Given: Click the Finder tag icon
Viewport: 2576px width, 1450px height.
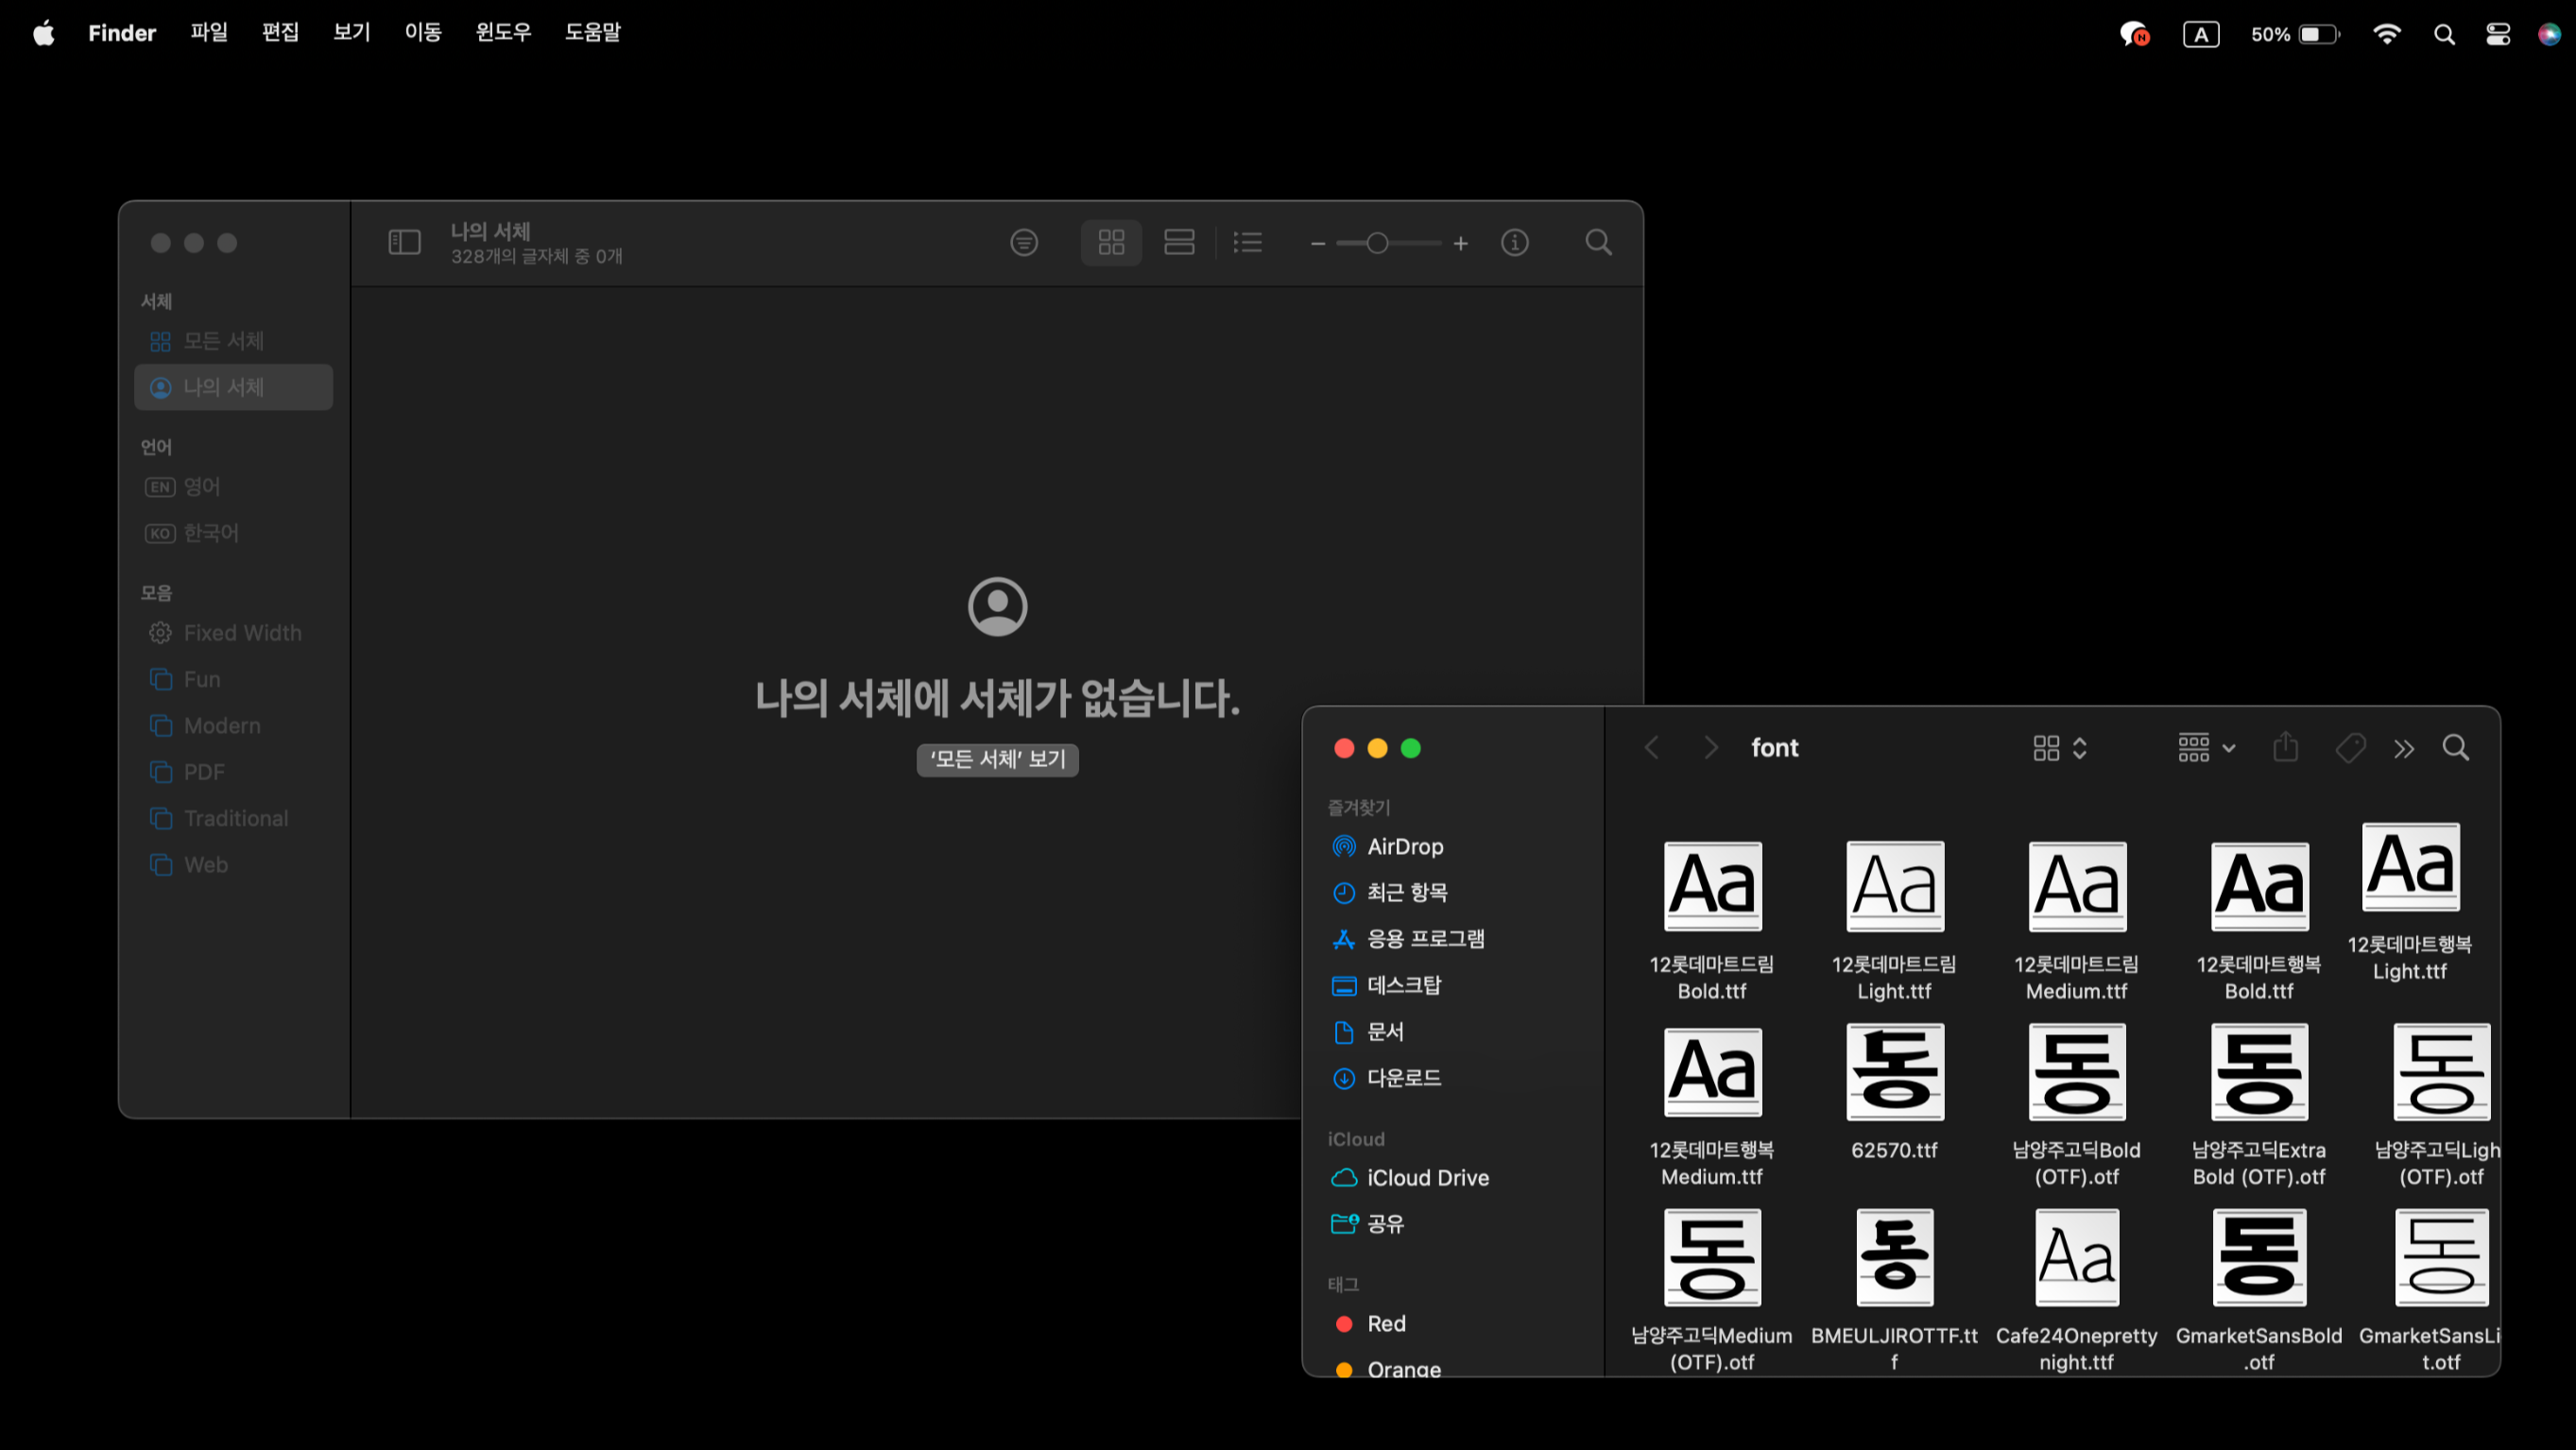Looking at the screenshot, I should point(2350,747).
